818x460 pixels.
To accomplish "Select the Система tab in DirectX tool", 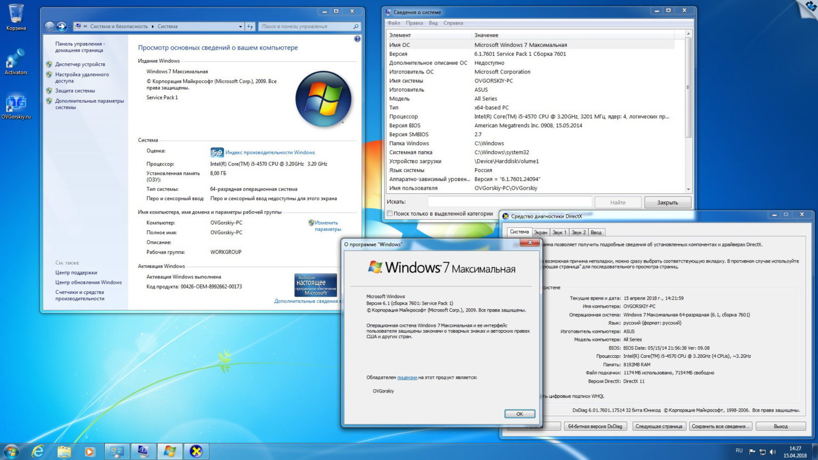I will 519,232.
